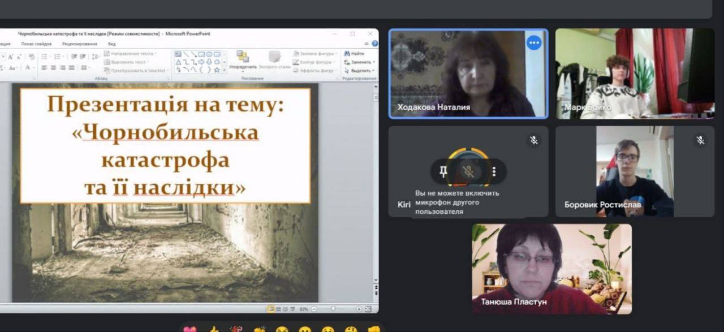Screen dimensions: 724x332
Task: Click the zoom slider handle
Action: pos(333,309)
